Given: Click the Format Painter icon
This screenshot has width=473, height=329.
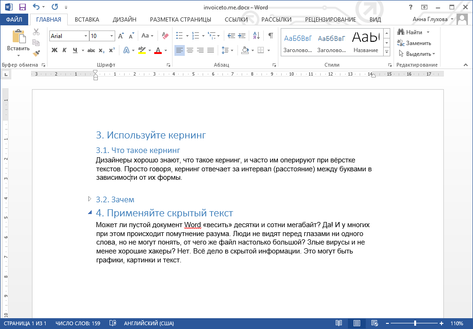Looking at the screenshot, I should 36,53.
